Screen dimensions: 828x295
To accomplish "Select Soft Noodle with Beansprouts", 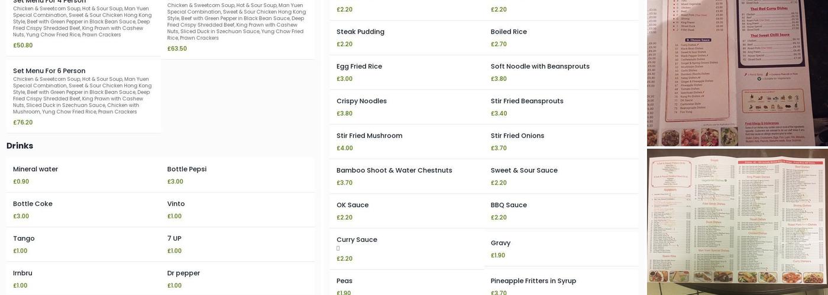I will click(539, 67).
